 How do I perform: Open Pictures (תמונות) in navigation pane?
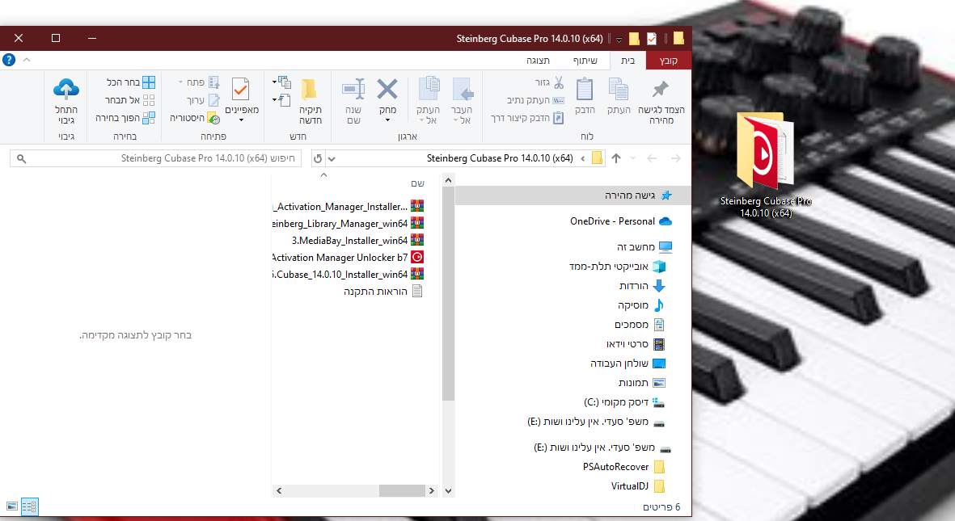click(x=642, y=383)
